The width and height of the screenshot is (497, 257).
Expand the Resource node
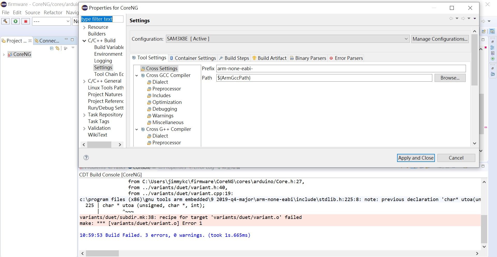click(x=84, y=27)
